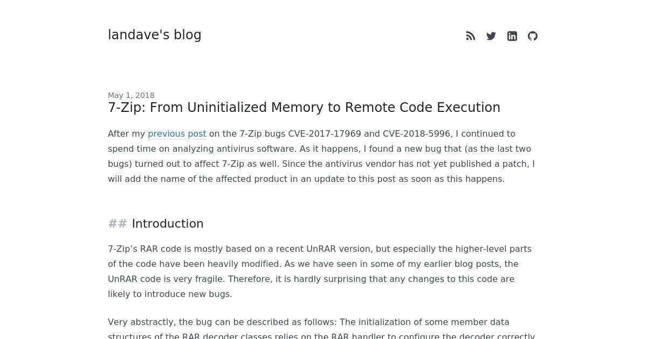Click the CVE-2018-5996 text in the first paragraph
Screen dimensions: 647x339
coord(416,133)
